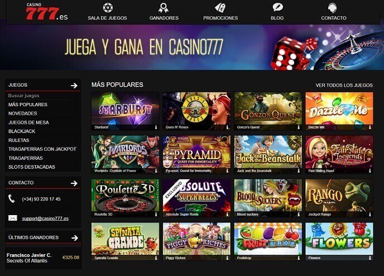Click Ver Todos Los Juegos link
This screenshot has height=276, width=384.
344,85
